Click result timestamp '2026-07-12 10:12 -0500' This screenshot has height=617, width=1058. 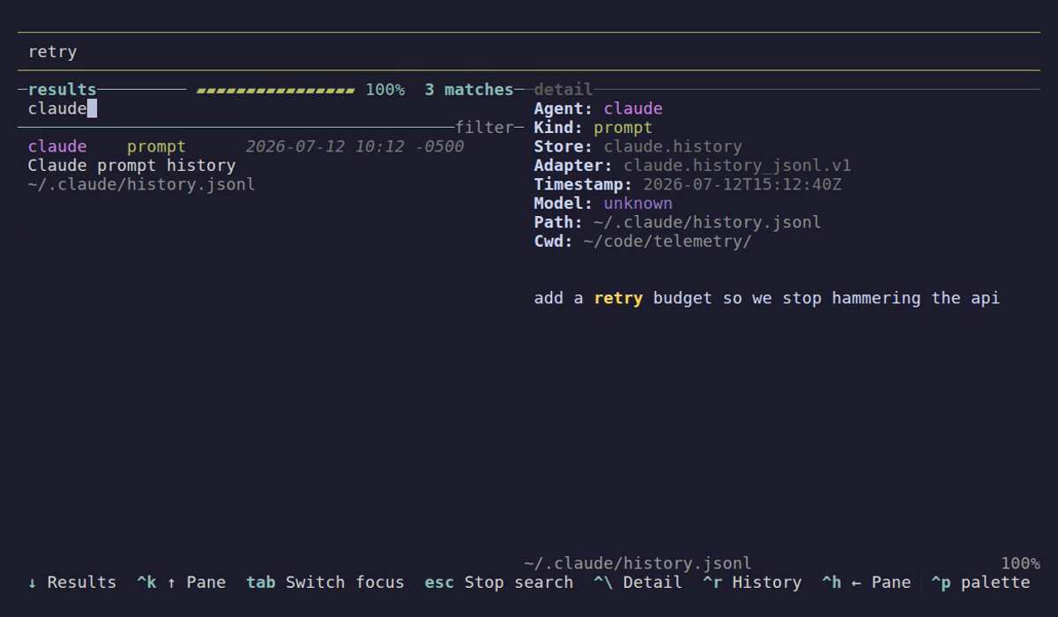354,146
